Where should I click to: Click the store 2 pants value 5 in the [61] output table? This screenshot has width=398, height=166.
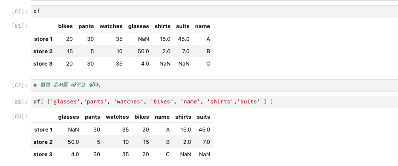92,52
